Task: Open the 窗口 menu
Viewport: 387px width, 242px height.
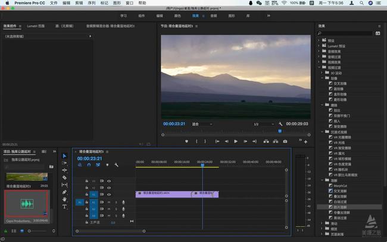Action: 130,3
